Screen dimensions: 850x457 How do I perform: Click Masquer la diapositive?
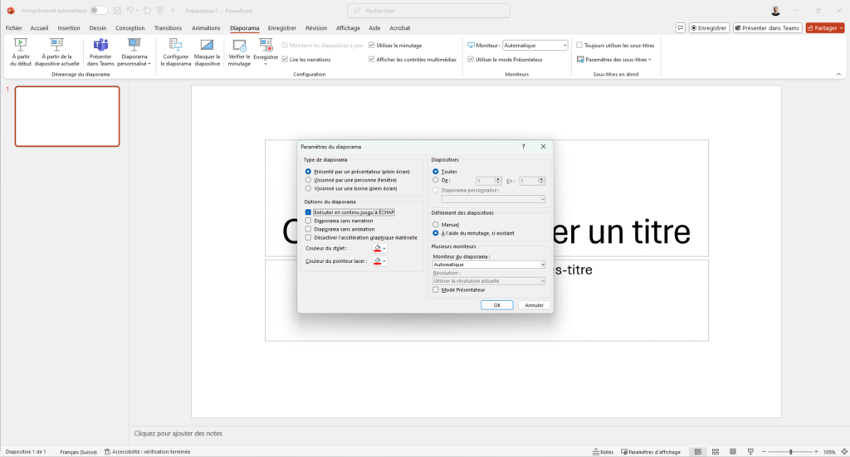tap(207, 52)
